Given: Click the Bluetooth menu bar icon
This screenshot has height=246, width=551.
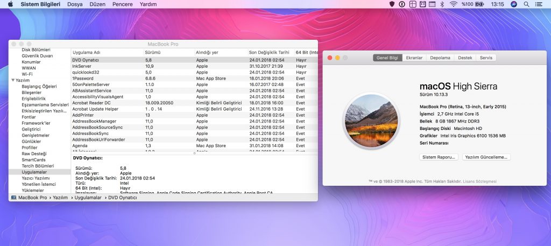Looking at the screenshot, I should tap(442, 4).
